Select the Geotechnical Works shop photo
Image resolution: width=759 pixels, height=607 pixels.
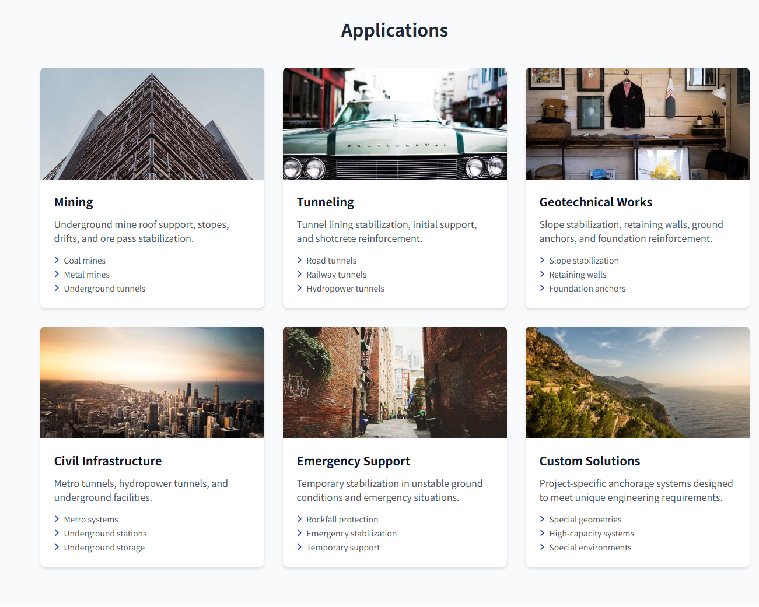(x=638, y=124)
